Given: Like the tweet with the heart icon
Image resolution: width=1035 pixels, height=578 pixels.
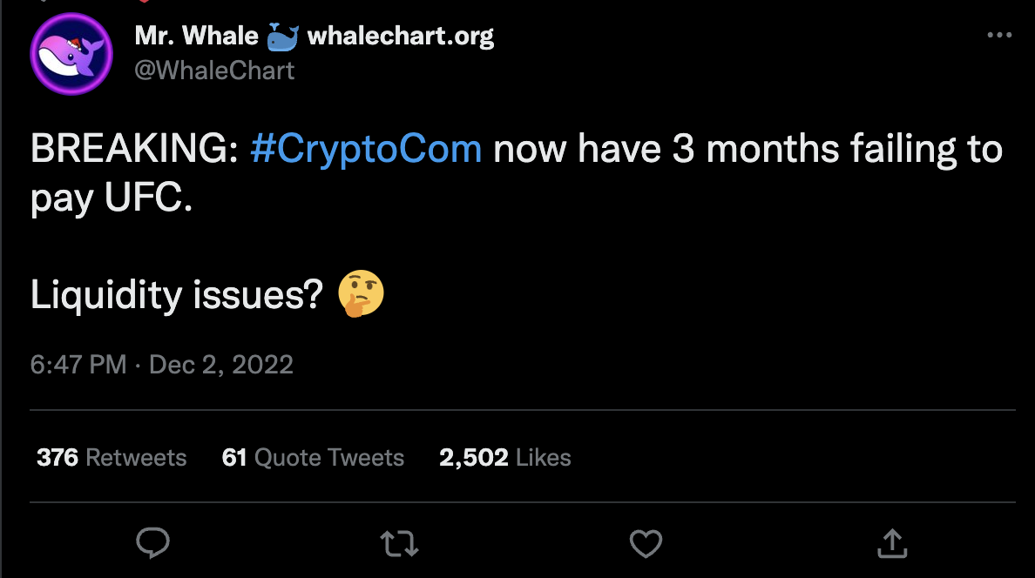Looking at the screenshot, I should tap(646, 544).
